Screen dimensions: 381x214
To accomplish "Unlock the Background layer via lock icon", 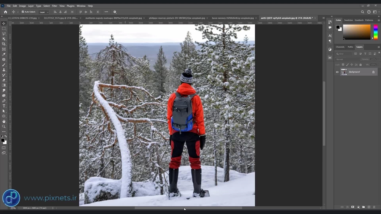I will [x=373, y=72].
